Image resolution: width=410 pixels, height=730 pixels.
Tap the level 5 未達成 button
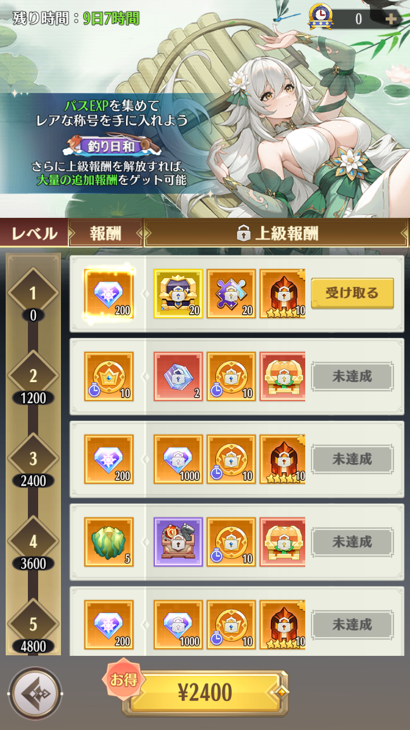(x=352, y=624)
